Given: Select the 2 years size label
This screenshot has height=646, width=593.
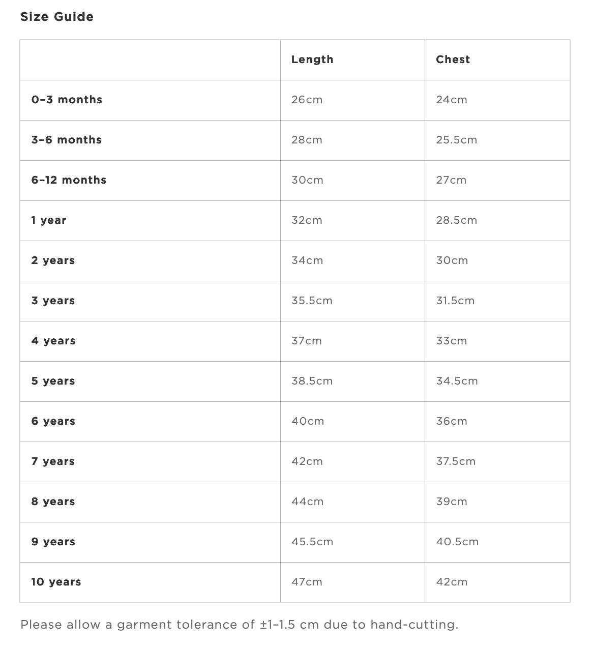Looking at the screenshot, I should 53,260.
